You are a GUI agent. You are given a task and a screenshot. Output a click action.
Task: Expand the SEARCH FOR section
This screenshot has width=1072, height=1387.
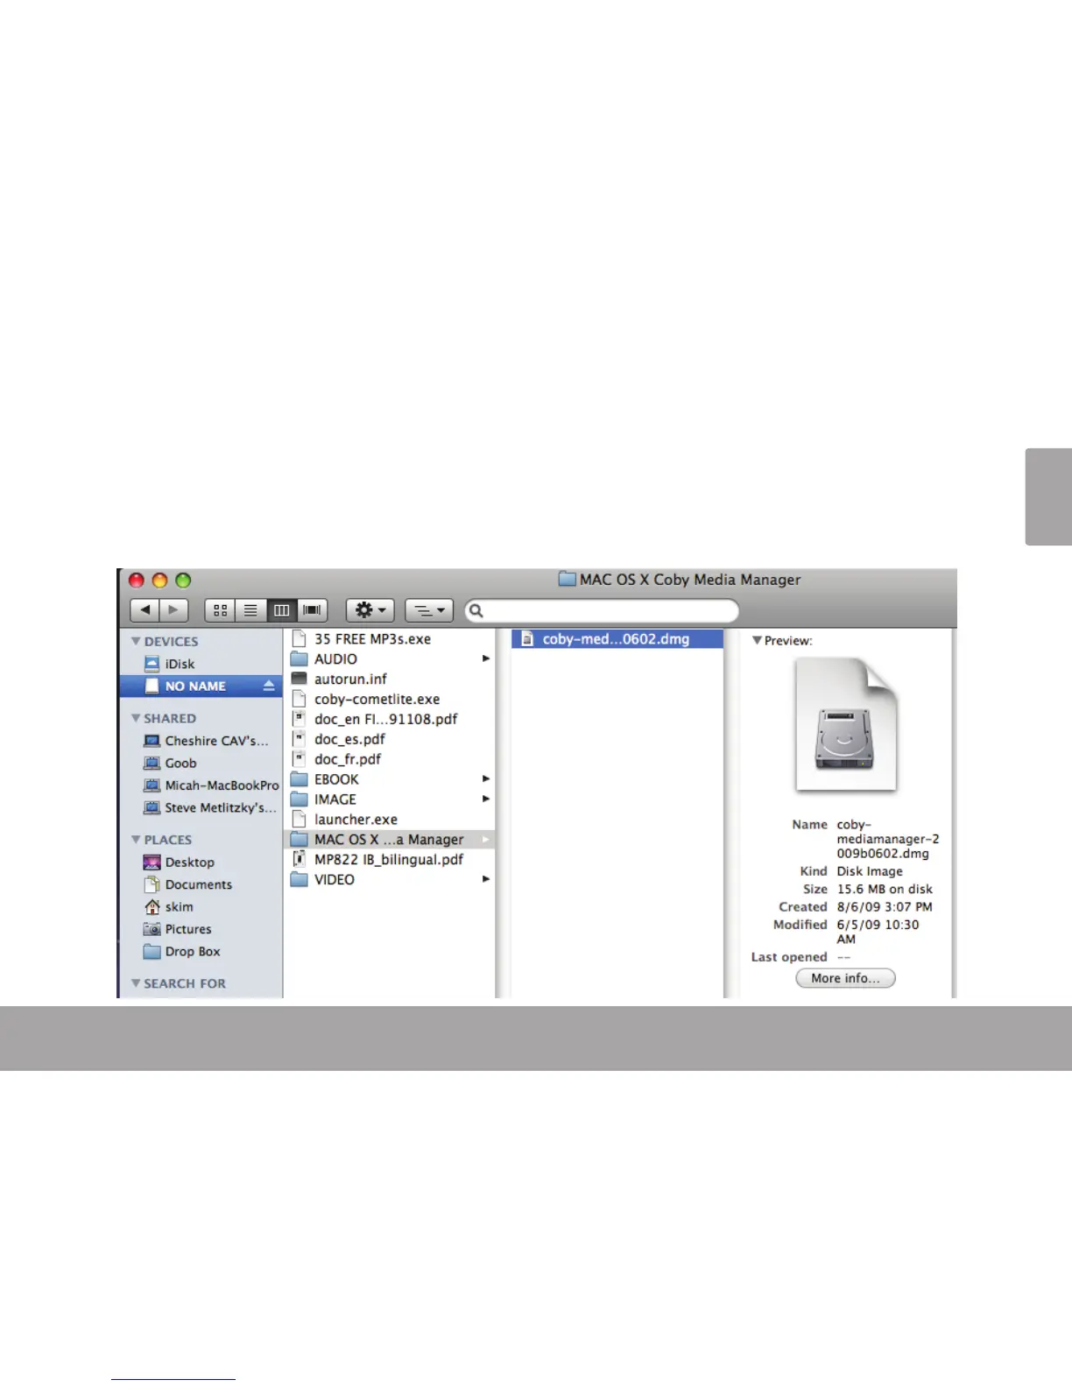click(136, 983)
